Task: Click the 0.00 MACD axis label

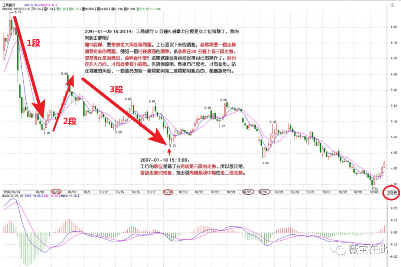Action: click(394, 233)
